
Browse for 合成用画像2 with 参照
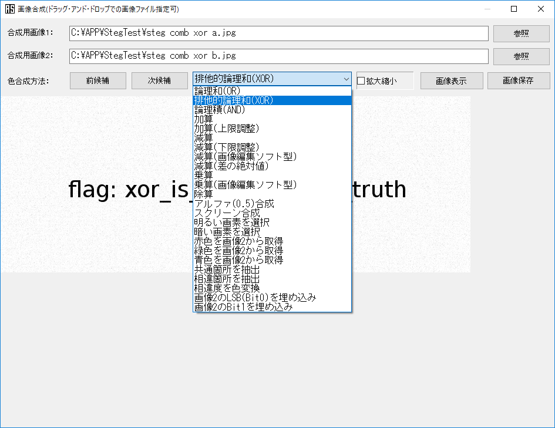(522, 56)
